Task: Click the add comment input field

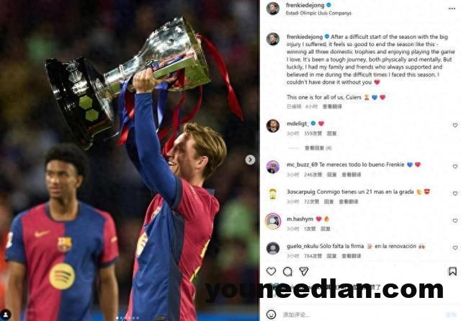Action: point(362,315)
